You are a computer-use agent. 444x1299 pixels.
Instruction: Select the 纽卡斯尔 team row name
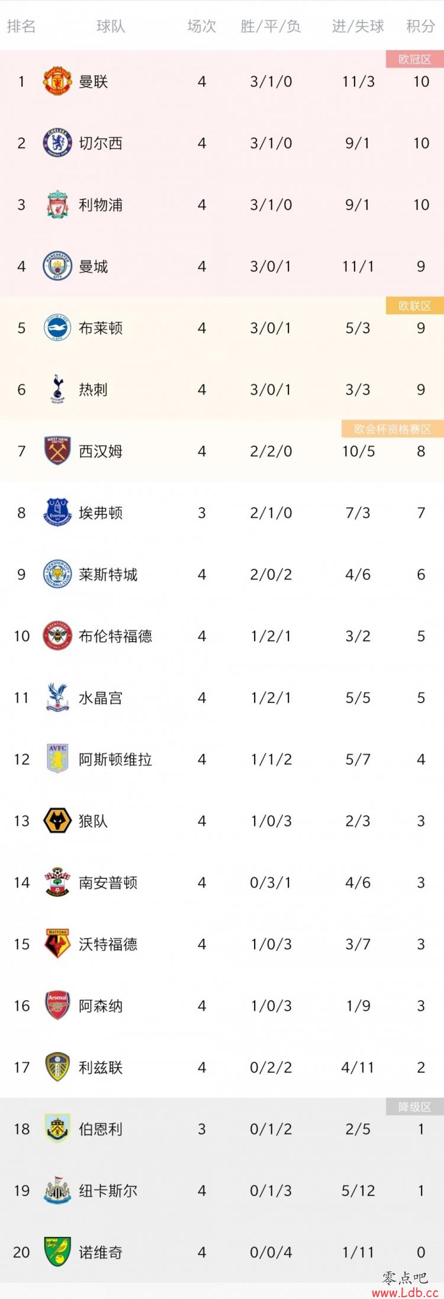108,1190
